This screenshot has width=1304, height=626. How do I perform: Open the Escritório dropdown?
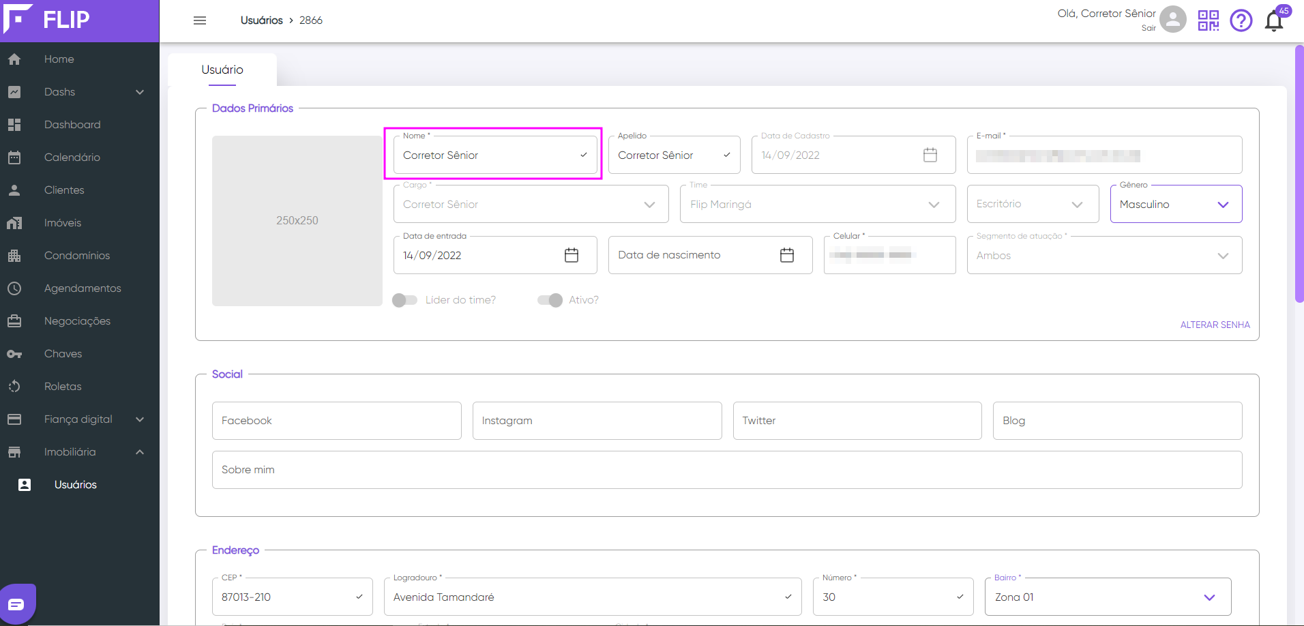(x=1033, y=204)
